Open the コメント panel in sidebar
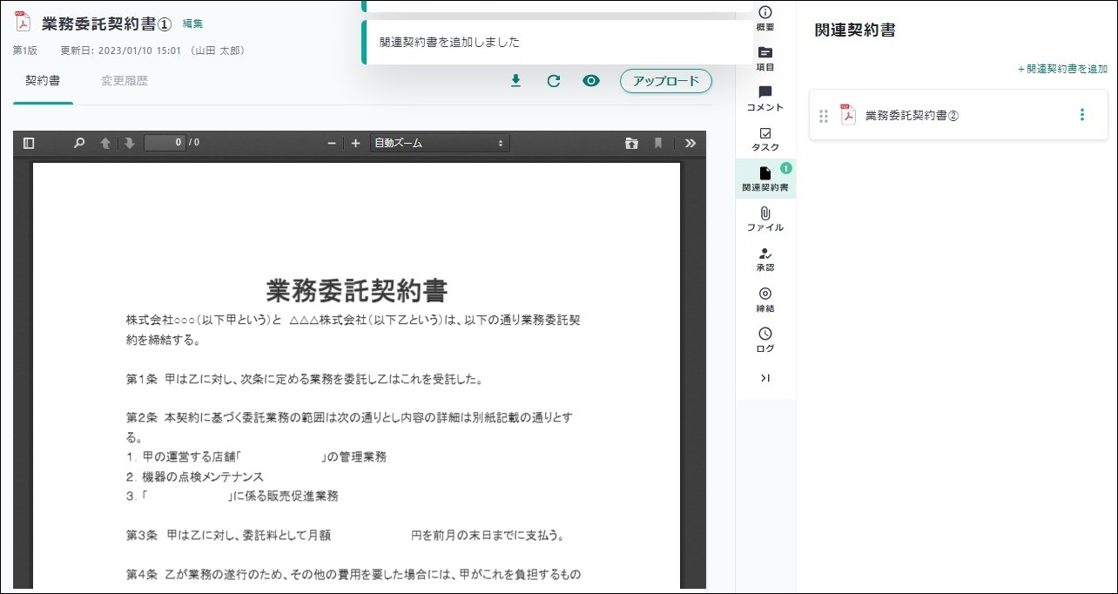 (x=764, y=98)
